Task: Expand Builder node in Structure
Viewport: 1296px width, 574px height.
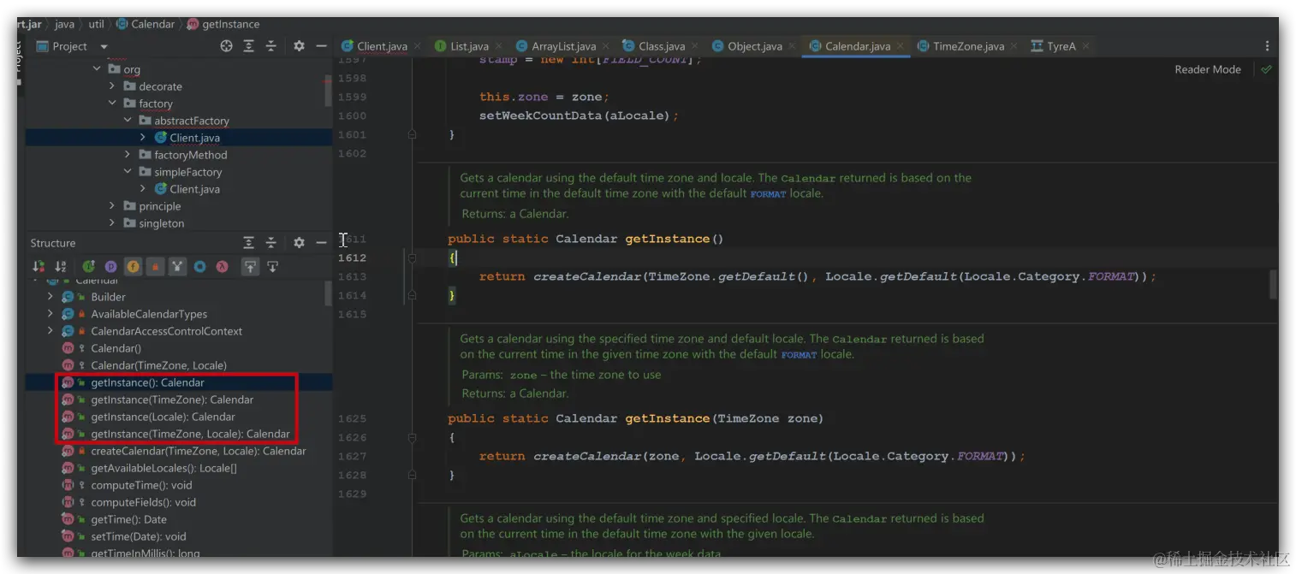Action: [x=51, y=297]
